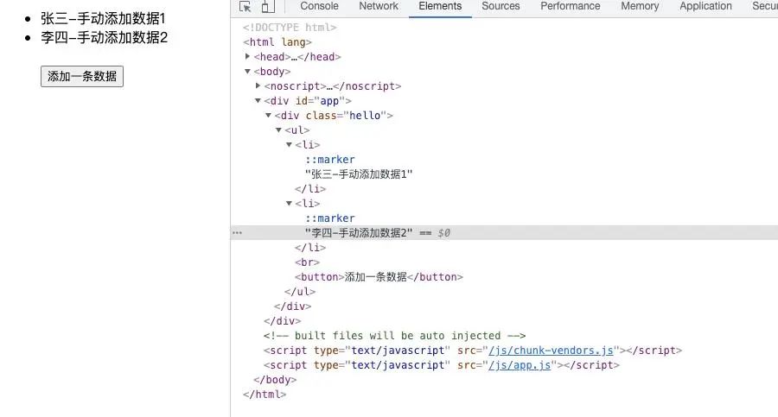Click the closing </ul> tag row

(300, 292)
